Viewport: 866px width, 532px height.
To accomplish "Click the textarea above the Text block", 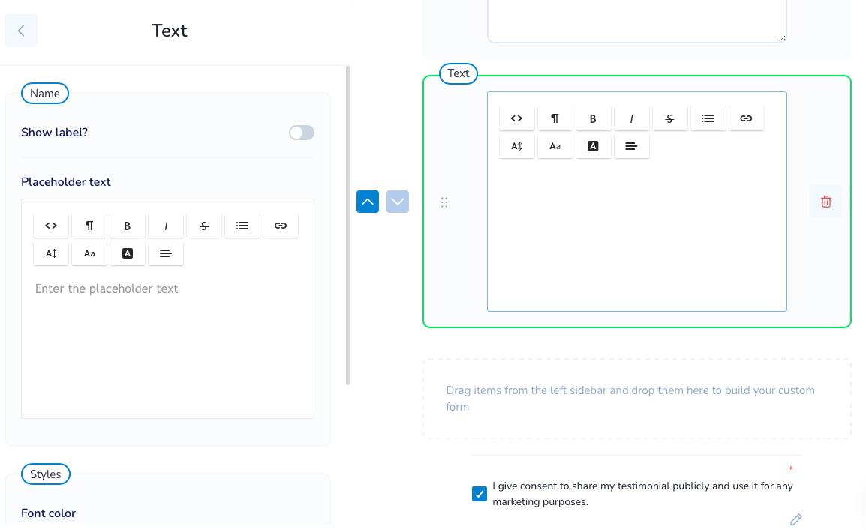I will [x=637, y=21].
